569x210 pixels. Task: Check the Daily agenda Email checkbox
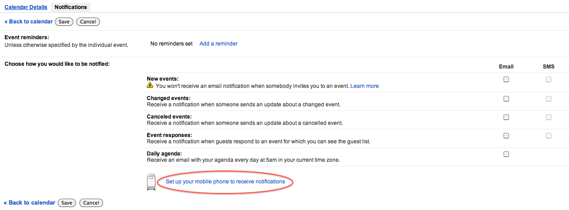tap(506, 154)
